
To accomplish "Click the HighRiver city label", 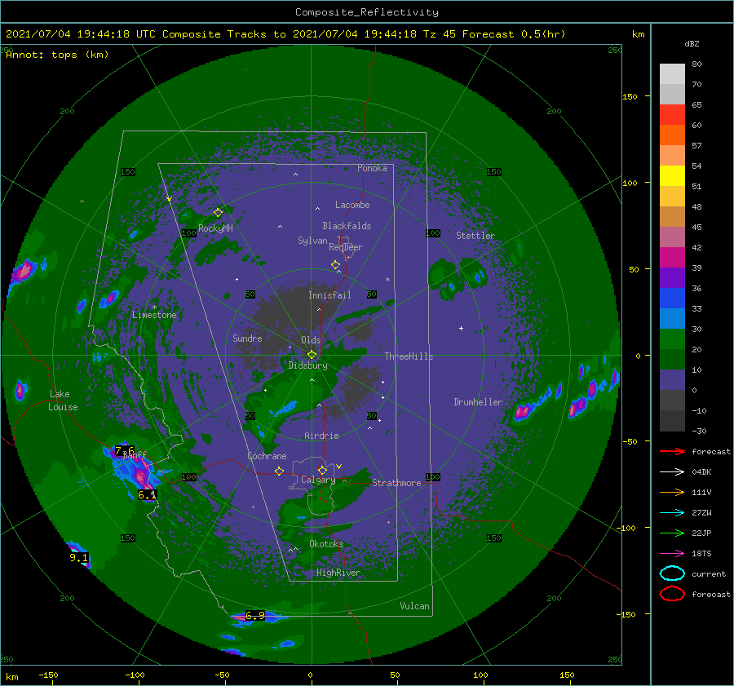I will pos(338,573).
